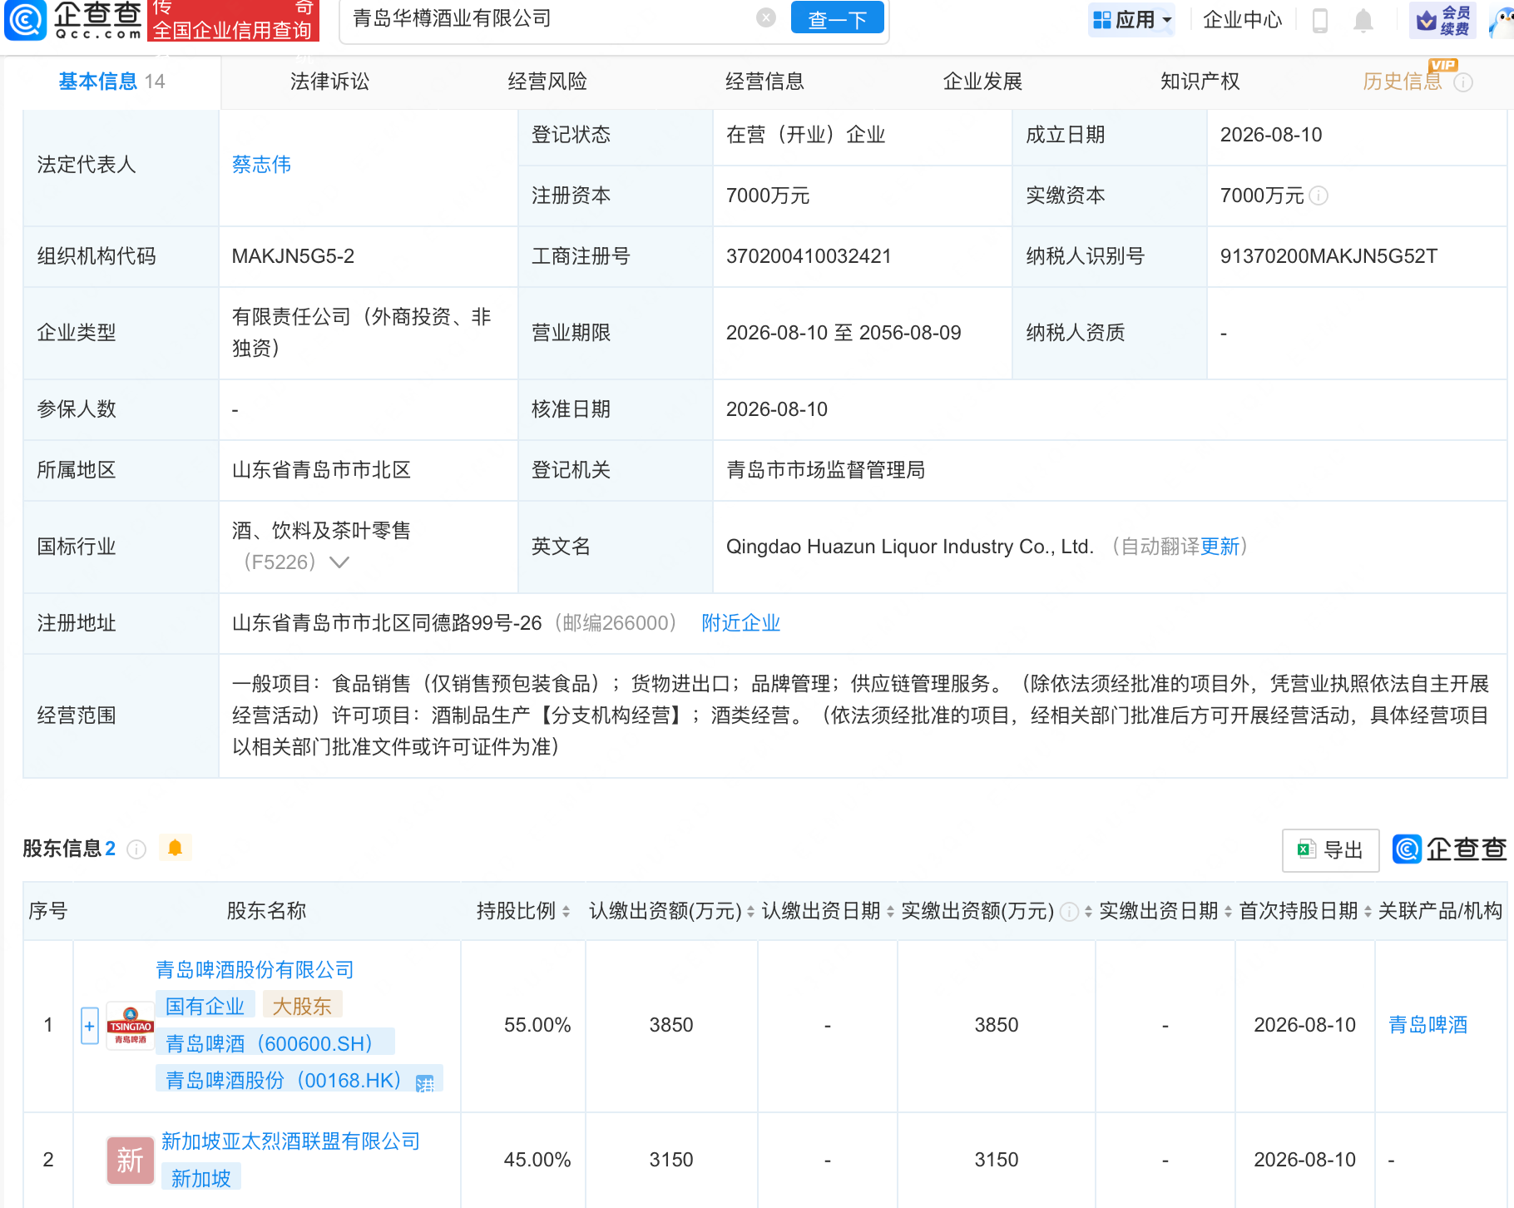This screenshot has width=1514, height=1208.
Task: Open 青岛啤酒股份有限公司 shareholder link
Action: 255,970
